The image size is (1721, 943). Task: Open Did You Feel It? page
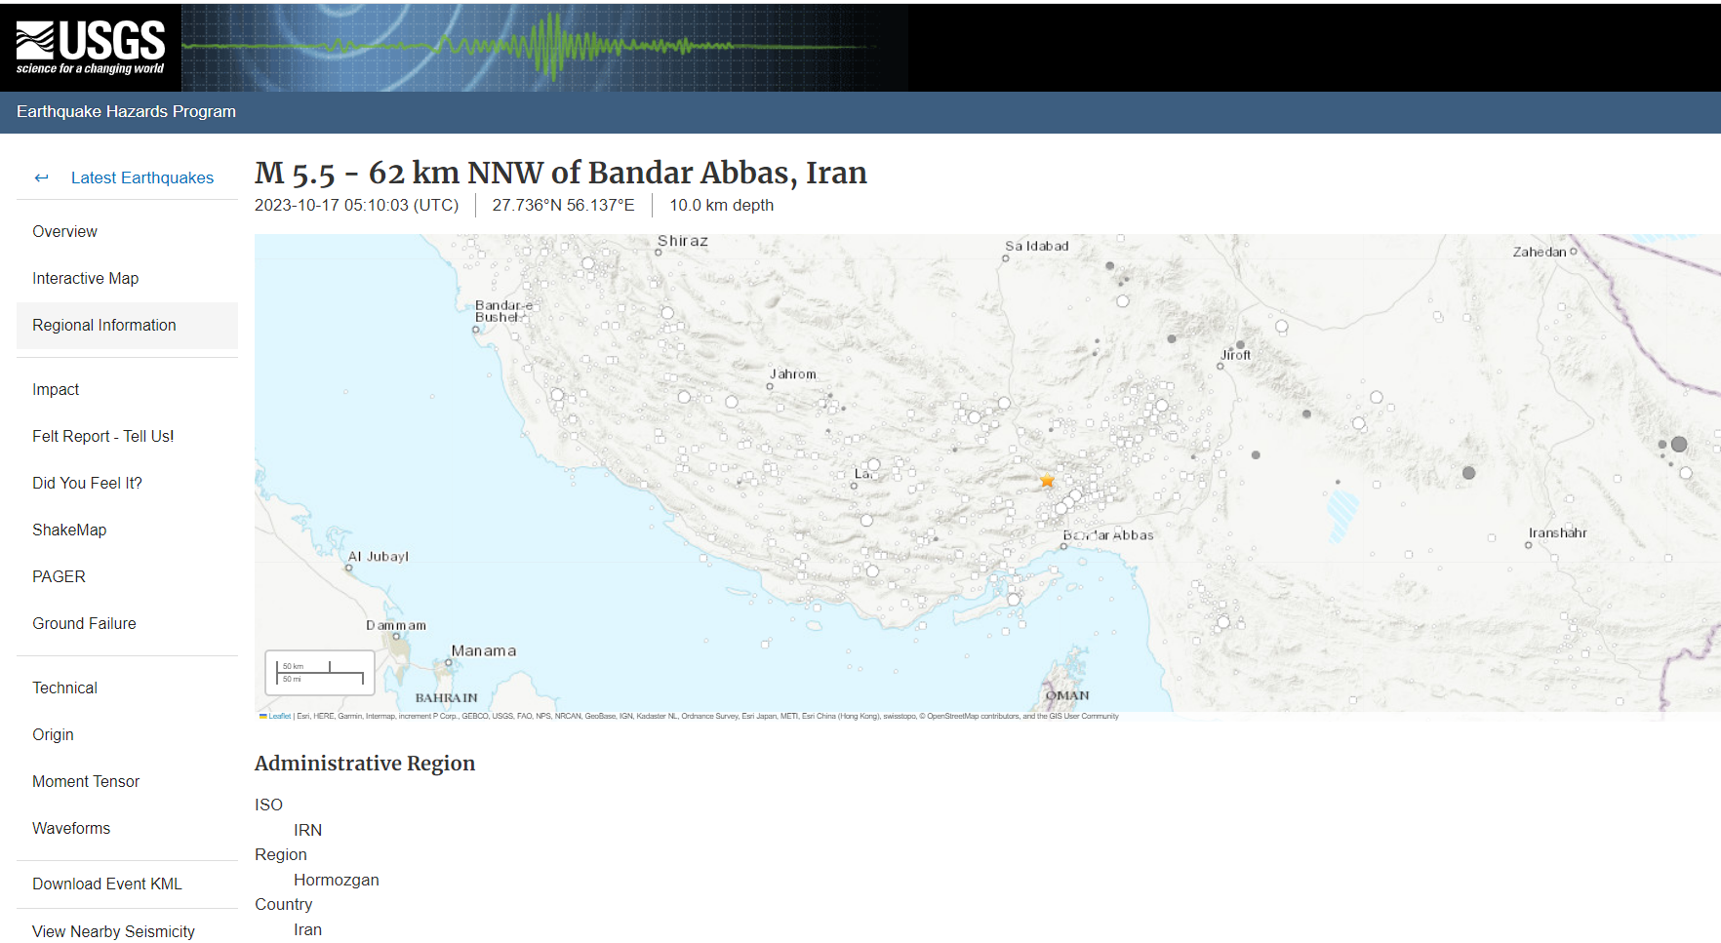(x=87, y=483)
